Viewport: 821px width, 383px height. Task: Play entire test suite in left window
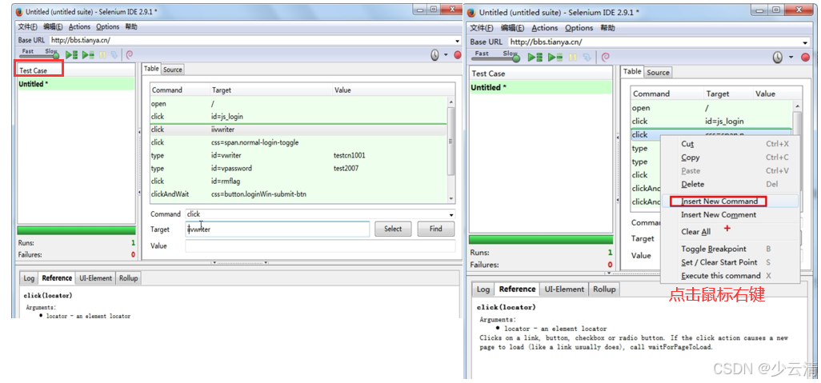pyautogui.click(x=72, y=54)
